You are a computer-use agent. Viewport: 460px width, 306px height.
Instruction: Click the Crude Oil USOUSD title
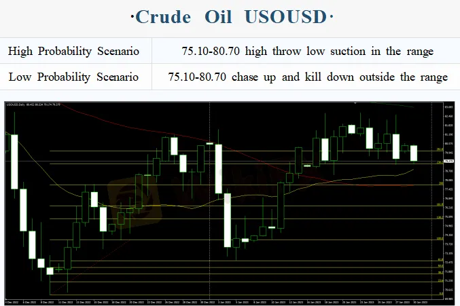click(x=230, y=17)
